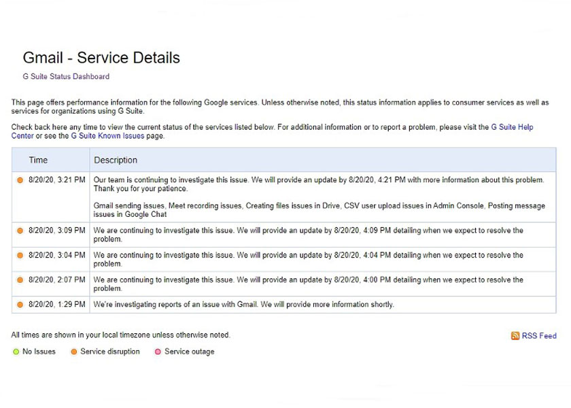Click the Service outage legend label

coord(190,352)
